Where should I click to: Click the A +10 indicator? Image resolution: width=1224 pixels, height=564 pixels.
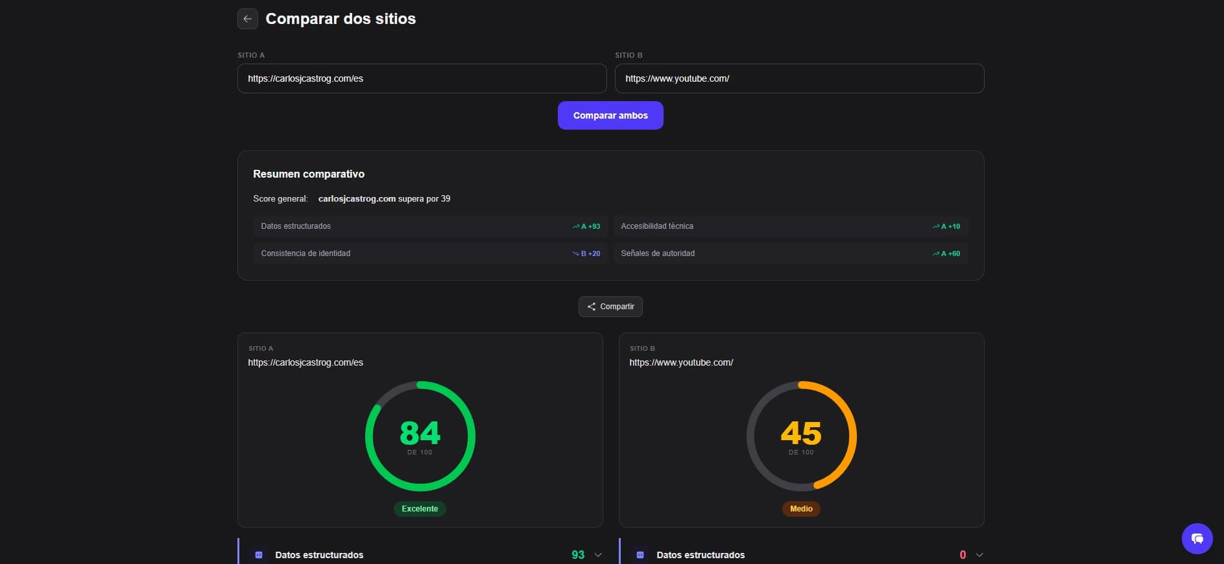coord(946,226)
